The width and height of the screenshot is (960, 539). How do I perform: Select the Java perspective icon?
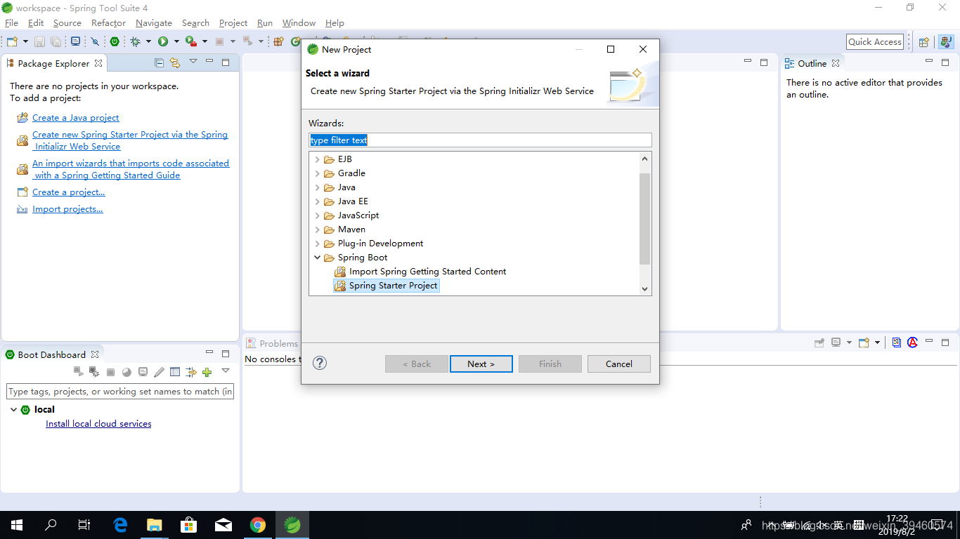coord(945,42)
